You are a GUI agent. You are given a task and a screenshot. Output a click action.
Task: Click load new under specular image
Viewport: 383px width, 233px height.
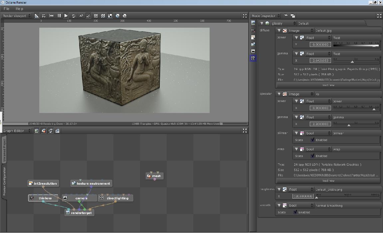click(328, 181)
